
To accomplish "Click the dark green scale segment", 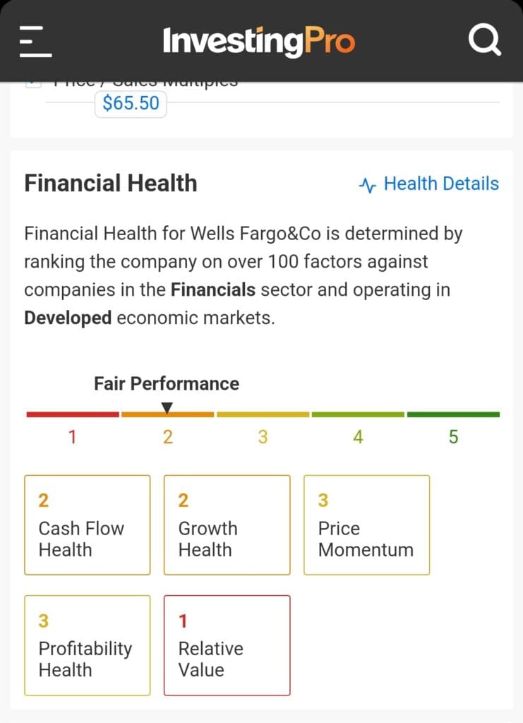I will [453, 414].
